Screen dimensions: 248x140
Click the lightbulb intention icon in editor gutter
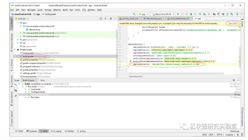click(x=131, y=61)
